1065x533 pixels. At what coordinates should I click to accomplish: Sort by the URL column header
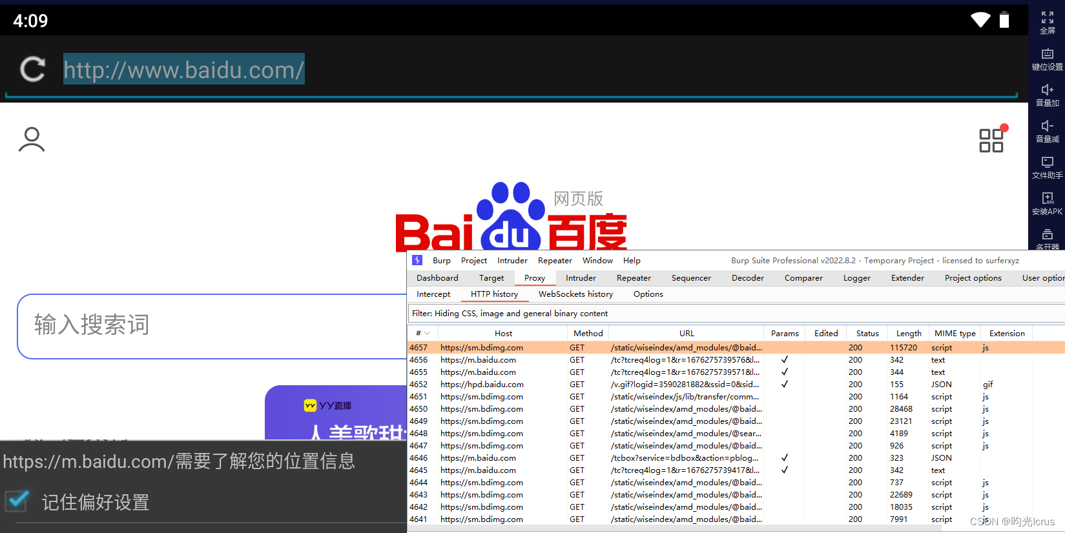click(687, 334)
